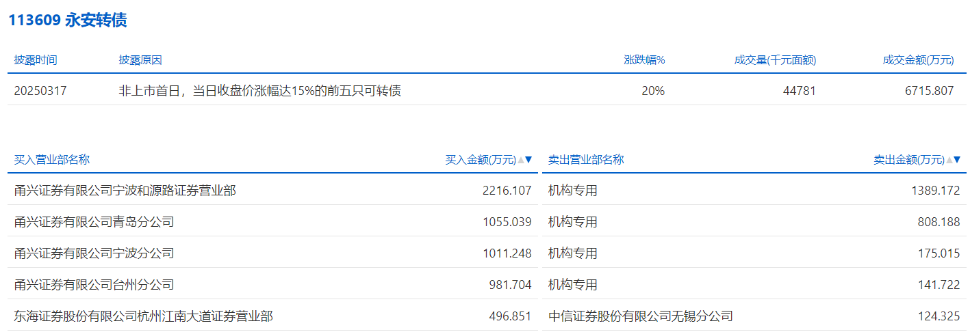Screen dimensions: 970x332
Task: Click the 机构专用 seller with 1389.172
Action: tap(572, 191)
